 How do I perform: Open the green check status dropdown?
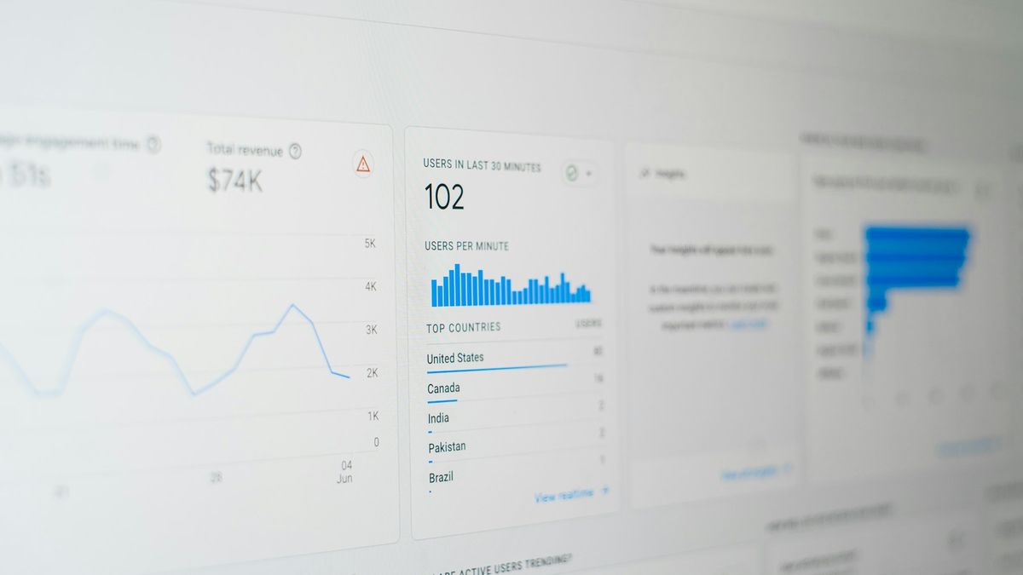coord(578,173)
